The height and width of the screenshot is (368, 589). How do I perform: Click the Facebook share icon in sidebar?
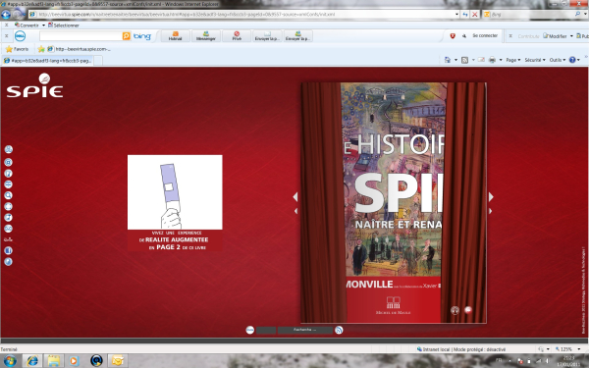click(x=8, y=250)
